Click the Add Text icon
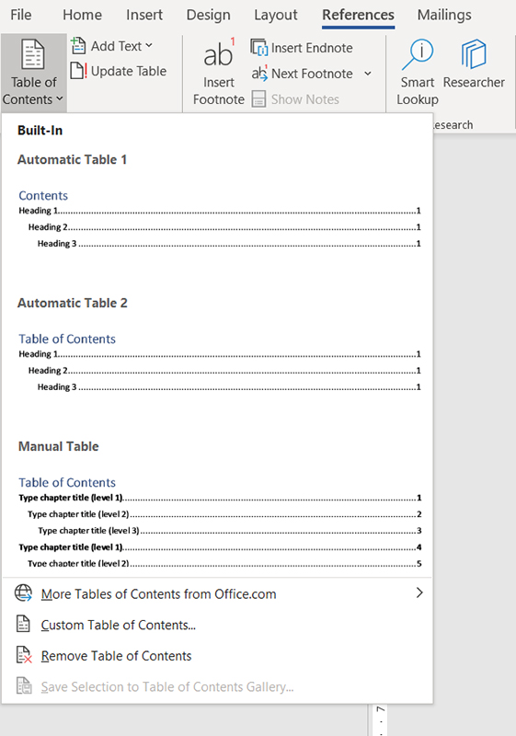 pos(78,46)
